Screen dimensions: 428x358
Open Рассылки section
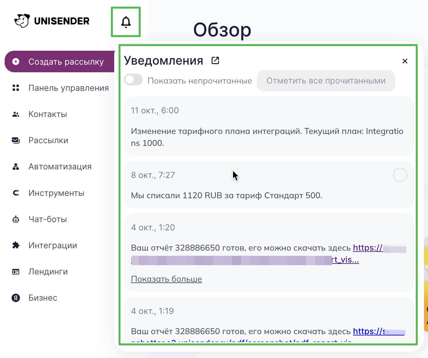pyautogui.click(x=48, y=140)
